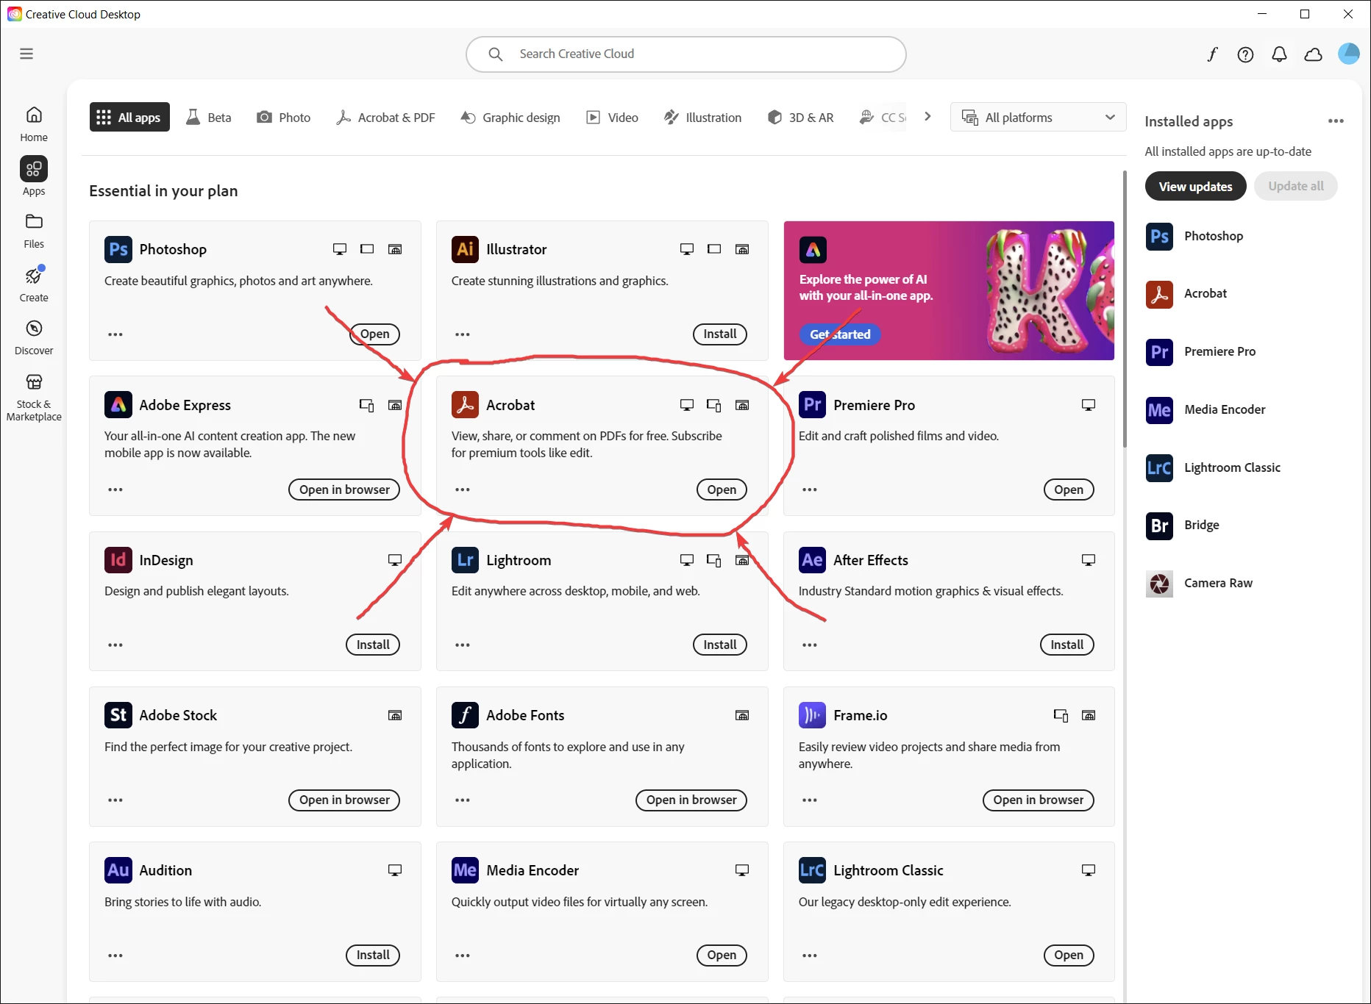Click the vertical scrollbar of apps list
The height and width of the screenshot is (1004, 1371).
1125,309
